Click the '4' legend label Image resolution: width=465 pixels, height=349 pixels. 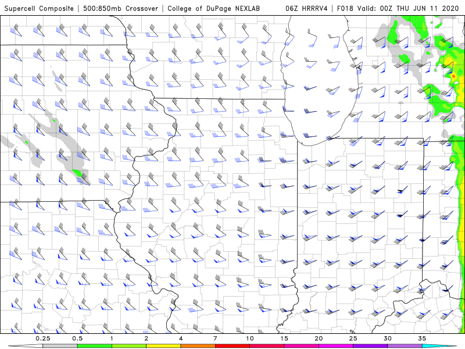(x=181, y=339)
